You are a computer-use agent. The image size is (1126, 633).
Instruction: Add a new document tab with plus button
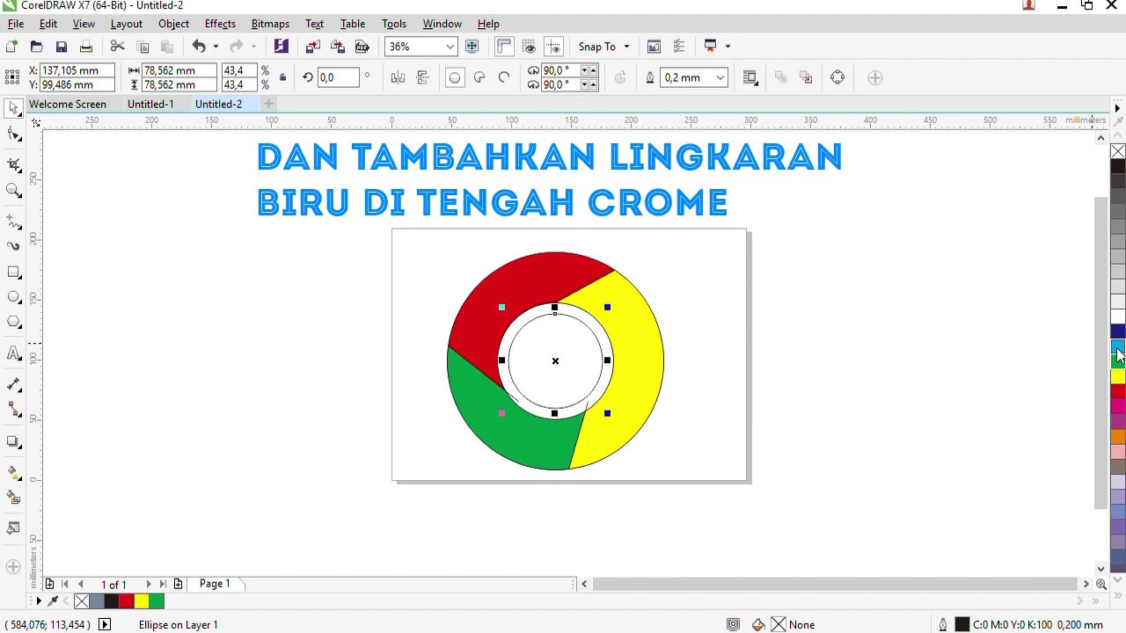269,104
